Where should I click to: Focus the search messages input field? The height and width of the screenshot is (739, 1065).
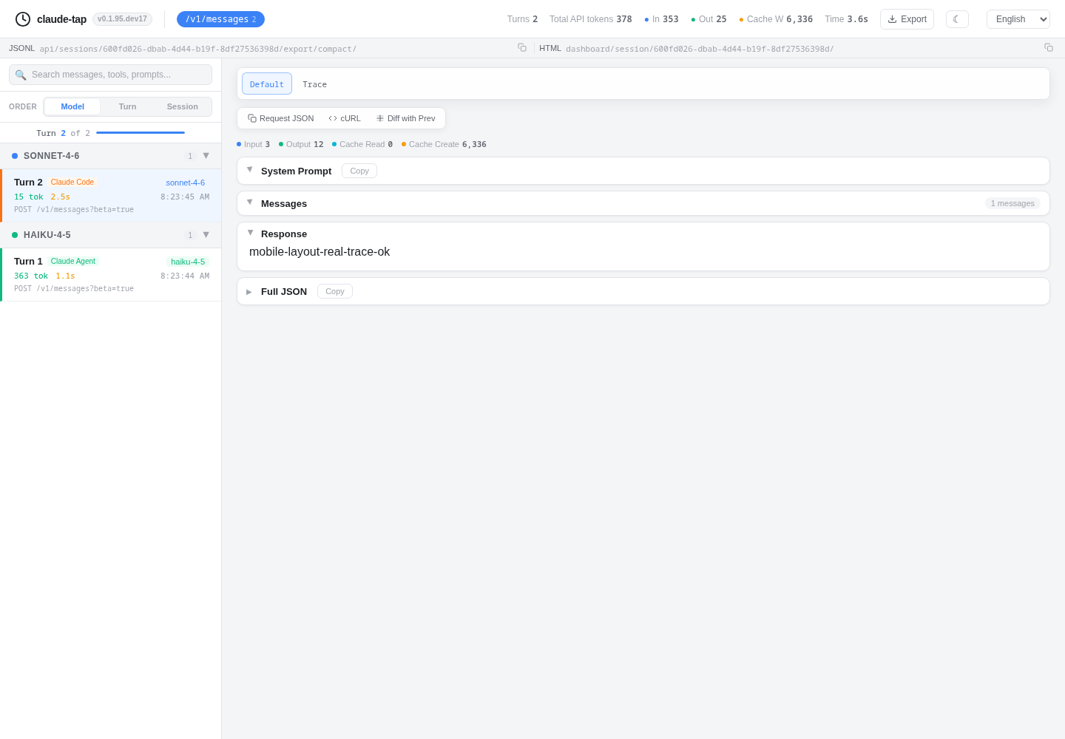point(110,75)
